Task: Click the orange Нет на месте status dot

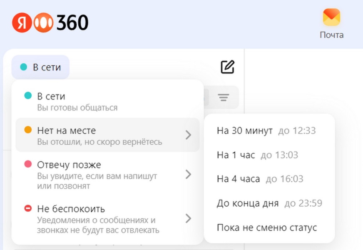Action: click(28, 130)
